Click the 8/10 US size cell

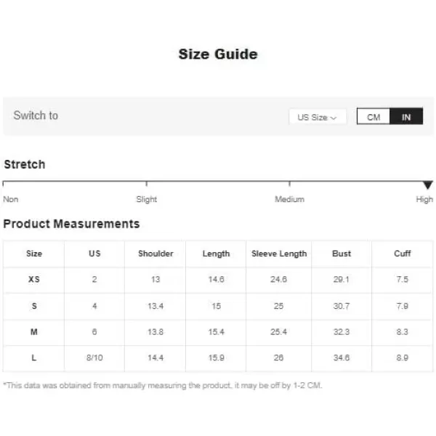coord(94,358)
